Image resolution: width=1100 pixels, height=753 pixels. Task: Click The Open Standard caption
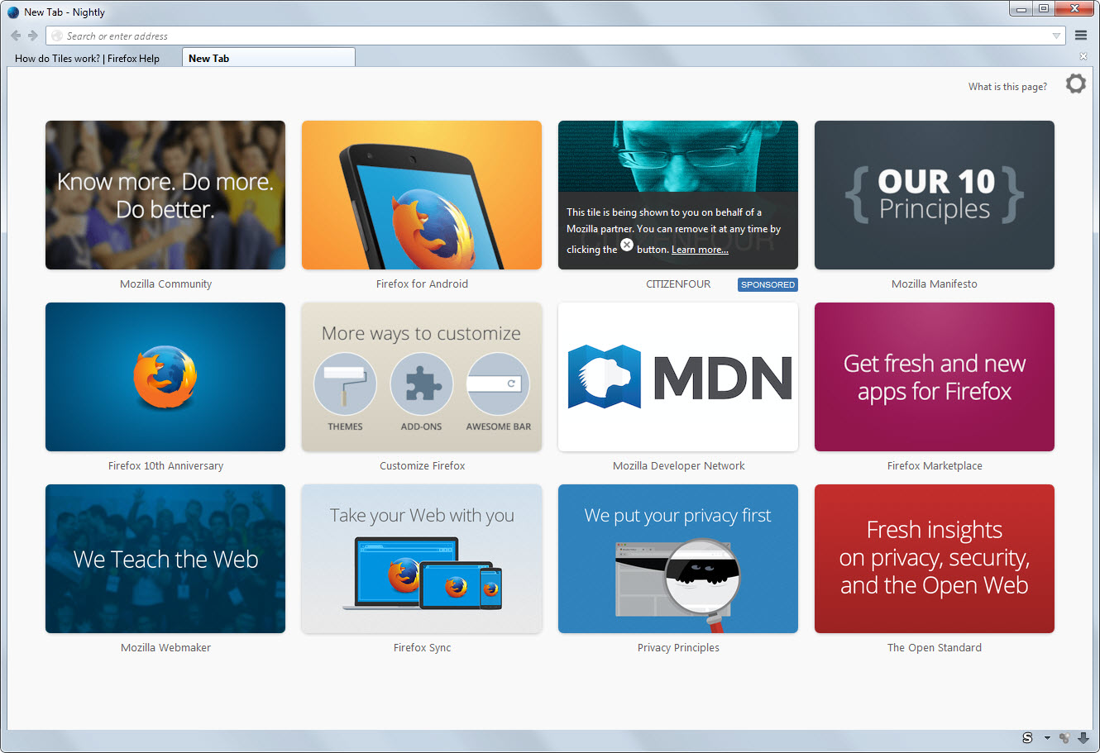point(935,647)
